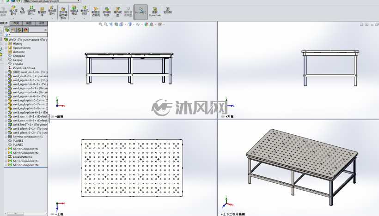Click the Update Speedpak tool

(155, 12)
